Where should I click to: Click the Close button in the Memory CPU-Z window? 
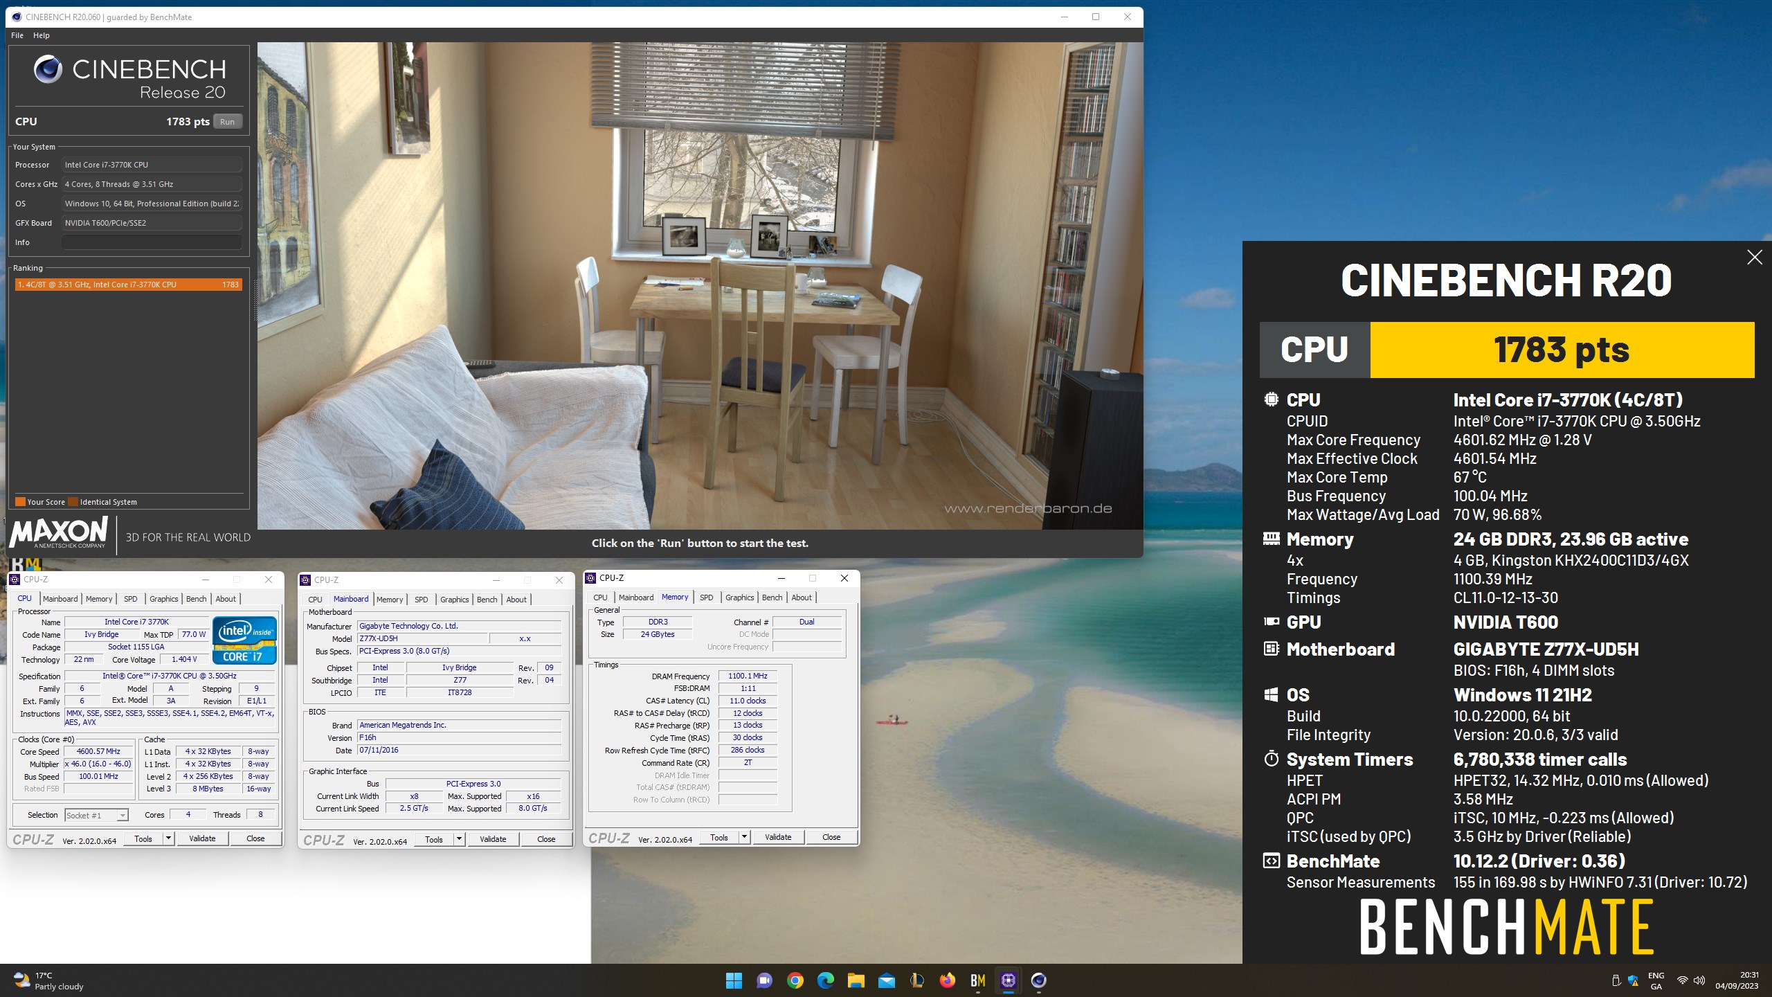(x=831, y=837)
